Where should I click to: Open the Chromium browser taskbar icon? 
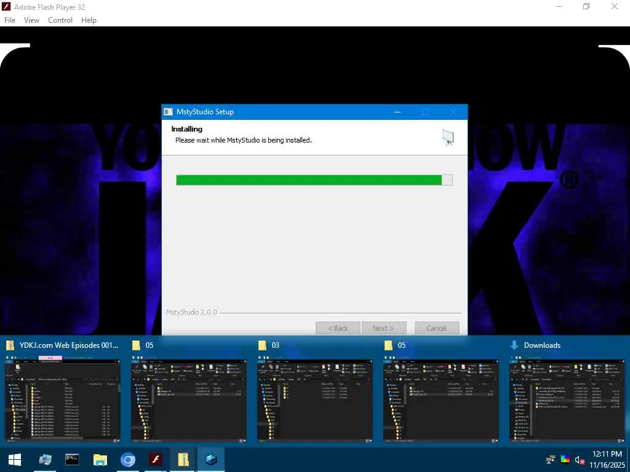(x=128, y=460)
